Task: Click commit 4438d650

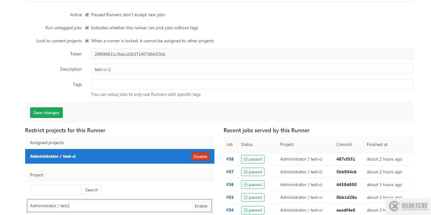Action: click(346, 185)
